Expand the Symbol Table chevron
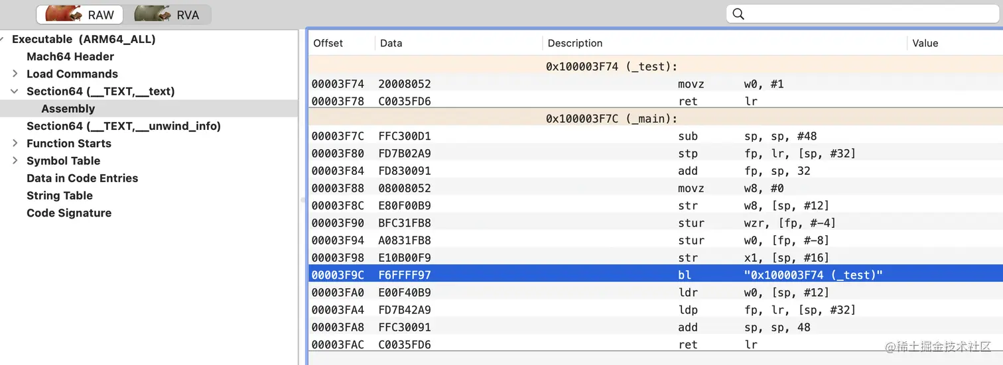Viewport: 1003px width, 365px height. (x=15, y=160)
